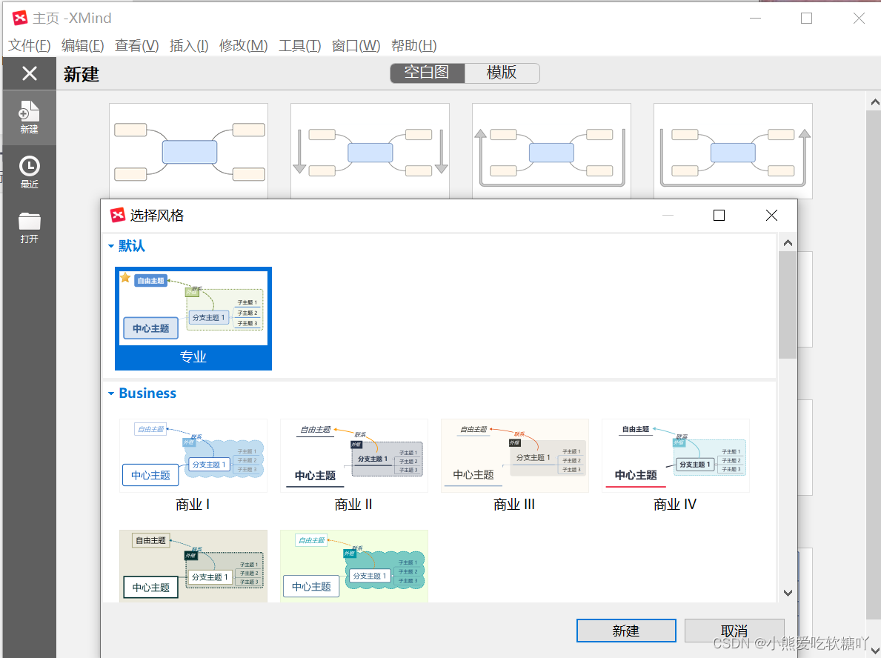Select the 专业 default style thumbnail
Image resolution: width=881 pixels, height=658 pixels.
coord(193,318)
